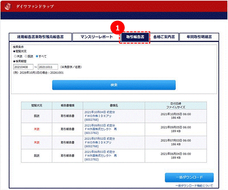Click the 交付日時 ファイルサイズ column header
This screenshot has height=190, width=228.
point(176,106)
